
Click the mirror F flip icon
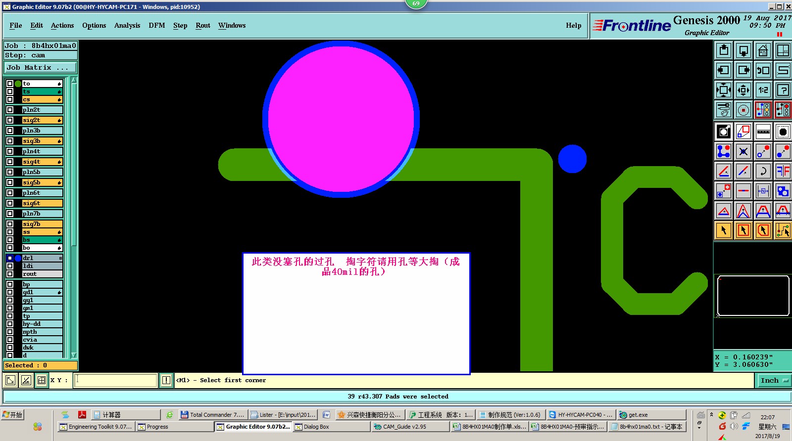tap(783, 171)
